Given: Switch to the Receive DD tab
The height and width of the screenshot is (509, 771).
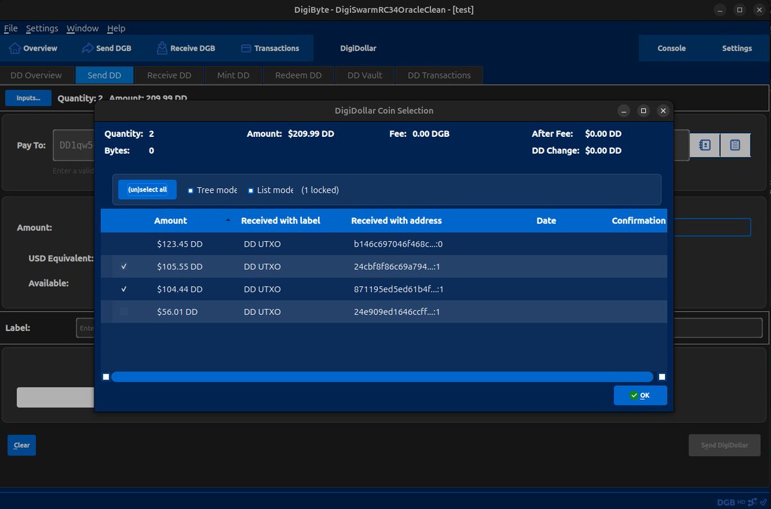Looking at the screenshot, I should pyautogui.click(x=169, y=75).
